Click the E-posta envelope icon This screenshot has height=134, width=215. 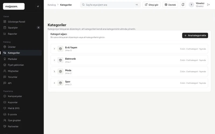5,114
